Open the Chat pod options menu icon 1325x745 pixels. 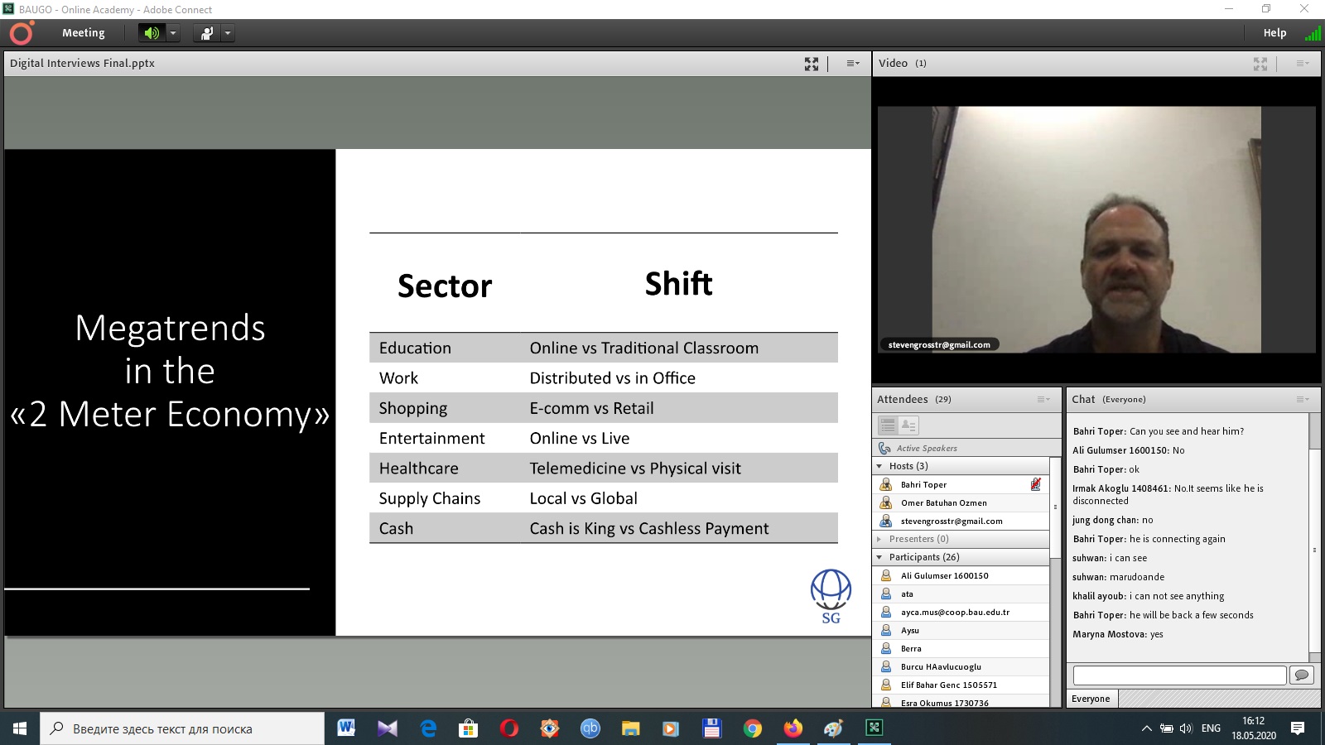pos(1302,400)
